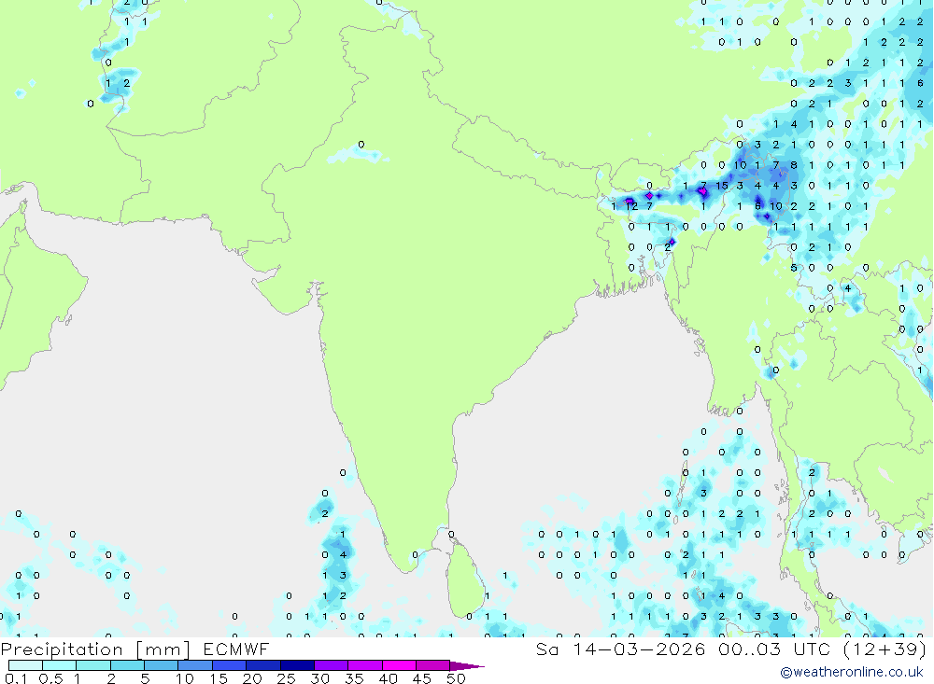Select the 5–10 mm light blue legend swatch
Viewport: 934px width, 684px height.
click(162, 665)
